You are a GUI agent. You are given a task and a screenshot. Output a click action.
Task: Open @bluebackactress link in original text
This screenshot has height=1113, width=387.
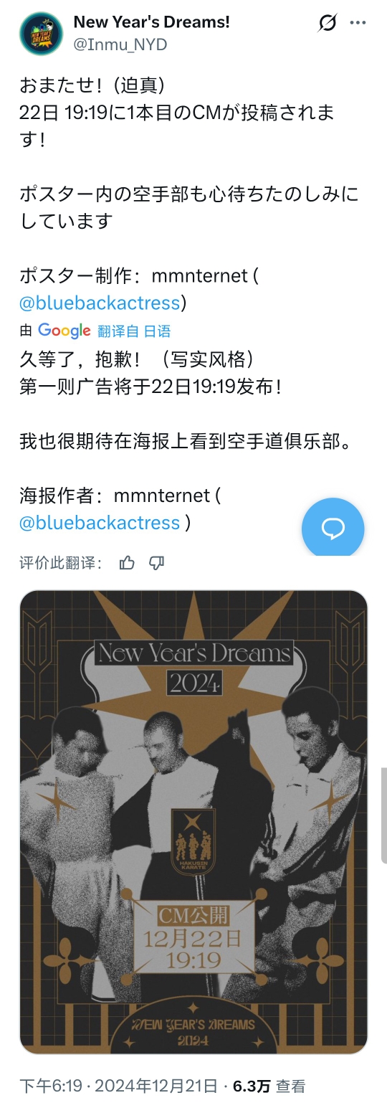(x=100, y=303)
